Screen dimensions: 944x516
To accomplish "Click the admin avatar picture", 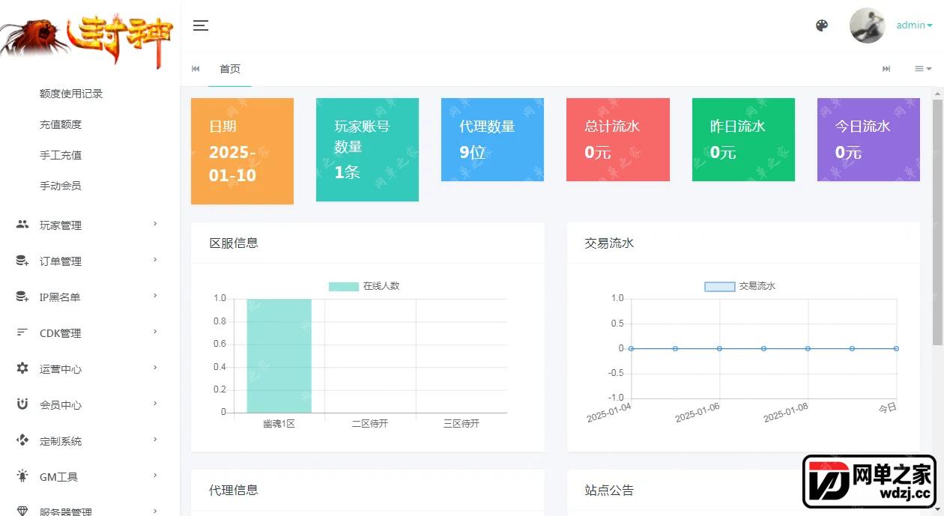I will pyautogui.click(x=868, y=25).
